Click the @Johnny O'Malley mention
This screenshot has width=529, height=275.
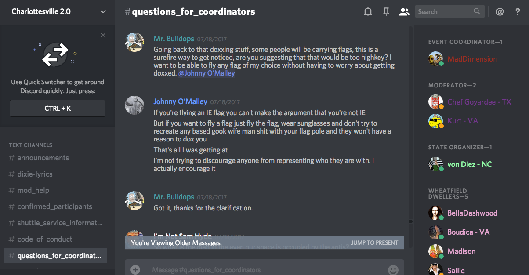click(207, 73)
